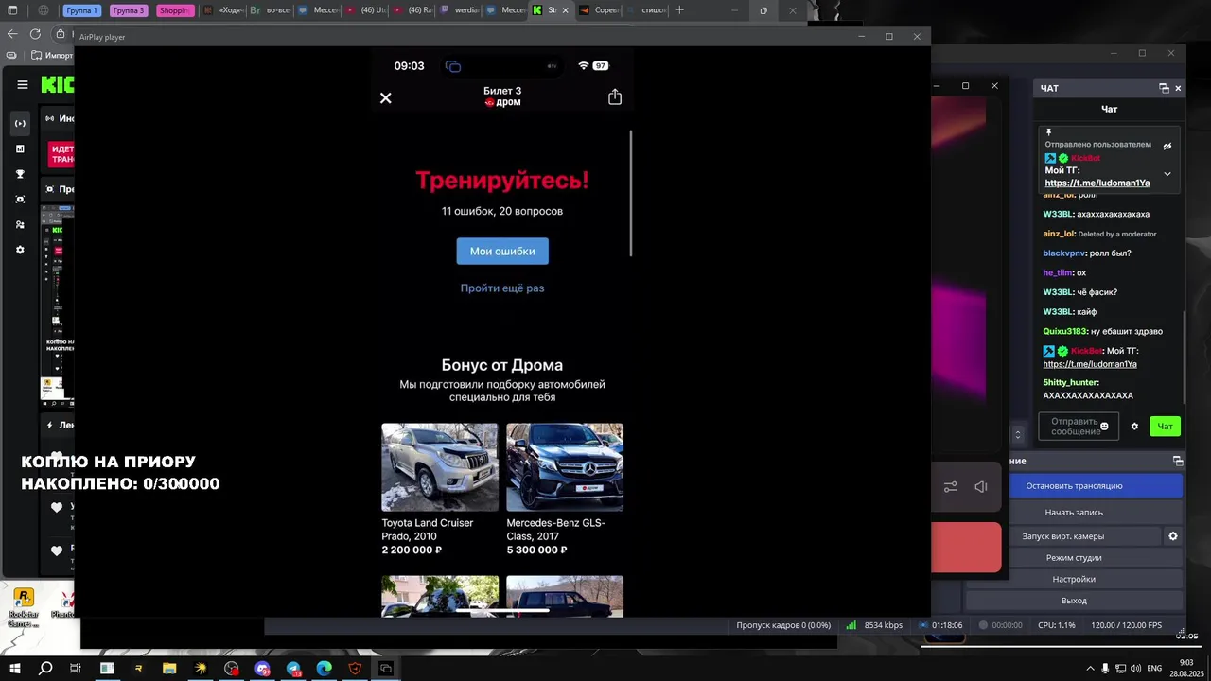
Task: Close the Билет 3 test results screen
Action: click(385, 97)
